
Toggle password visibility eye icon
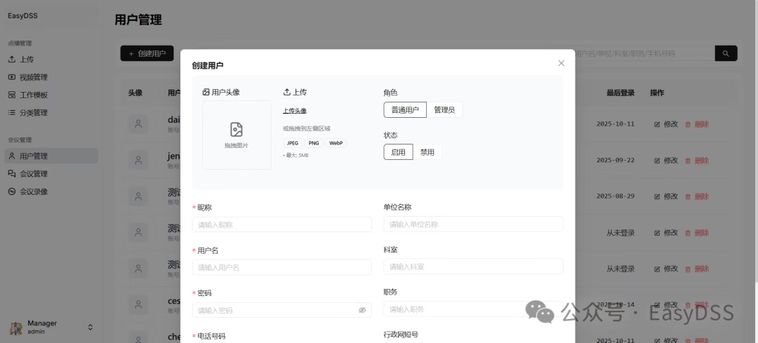coord(362,310)
